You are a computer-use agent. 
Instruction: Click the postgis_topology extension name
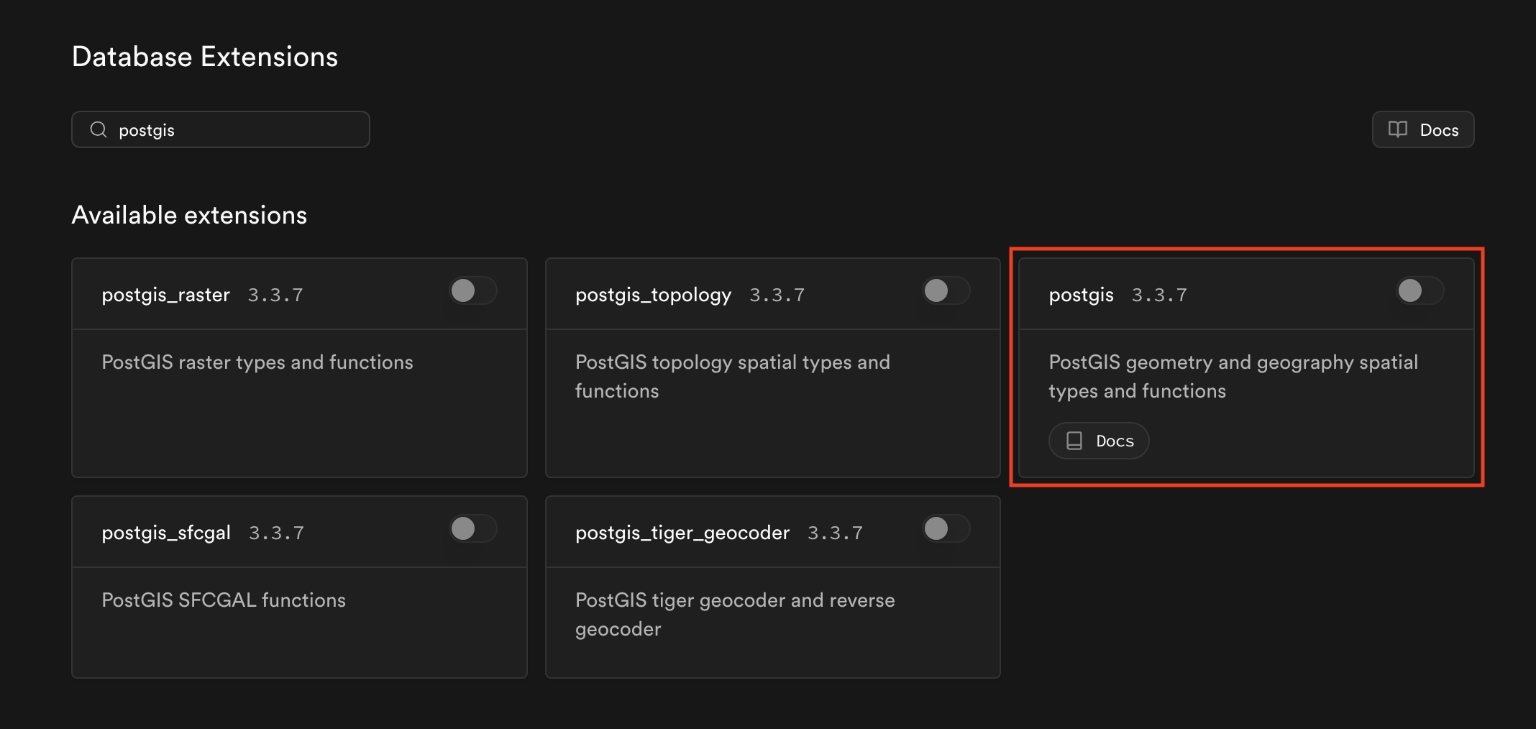pyautogui.click(x=653, y=295)
